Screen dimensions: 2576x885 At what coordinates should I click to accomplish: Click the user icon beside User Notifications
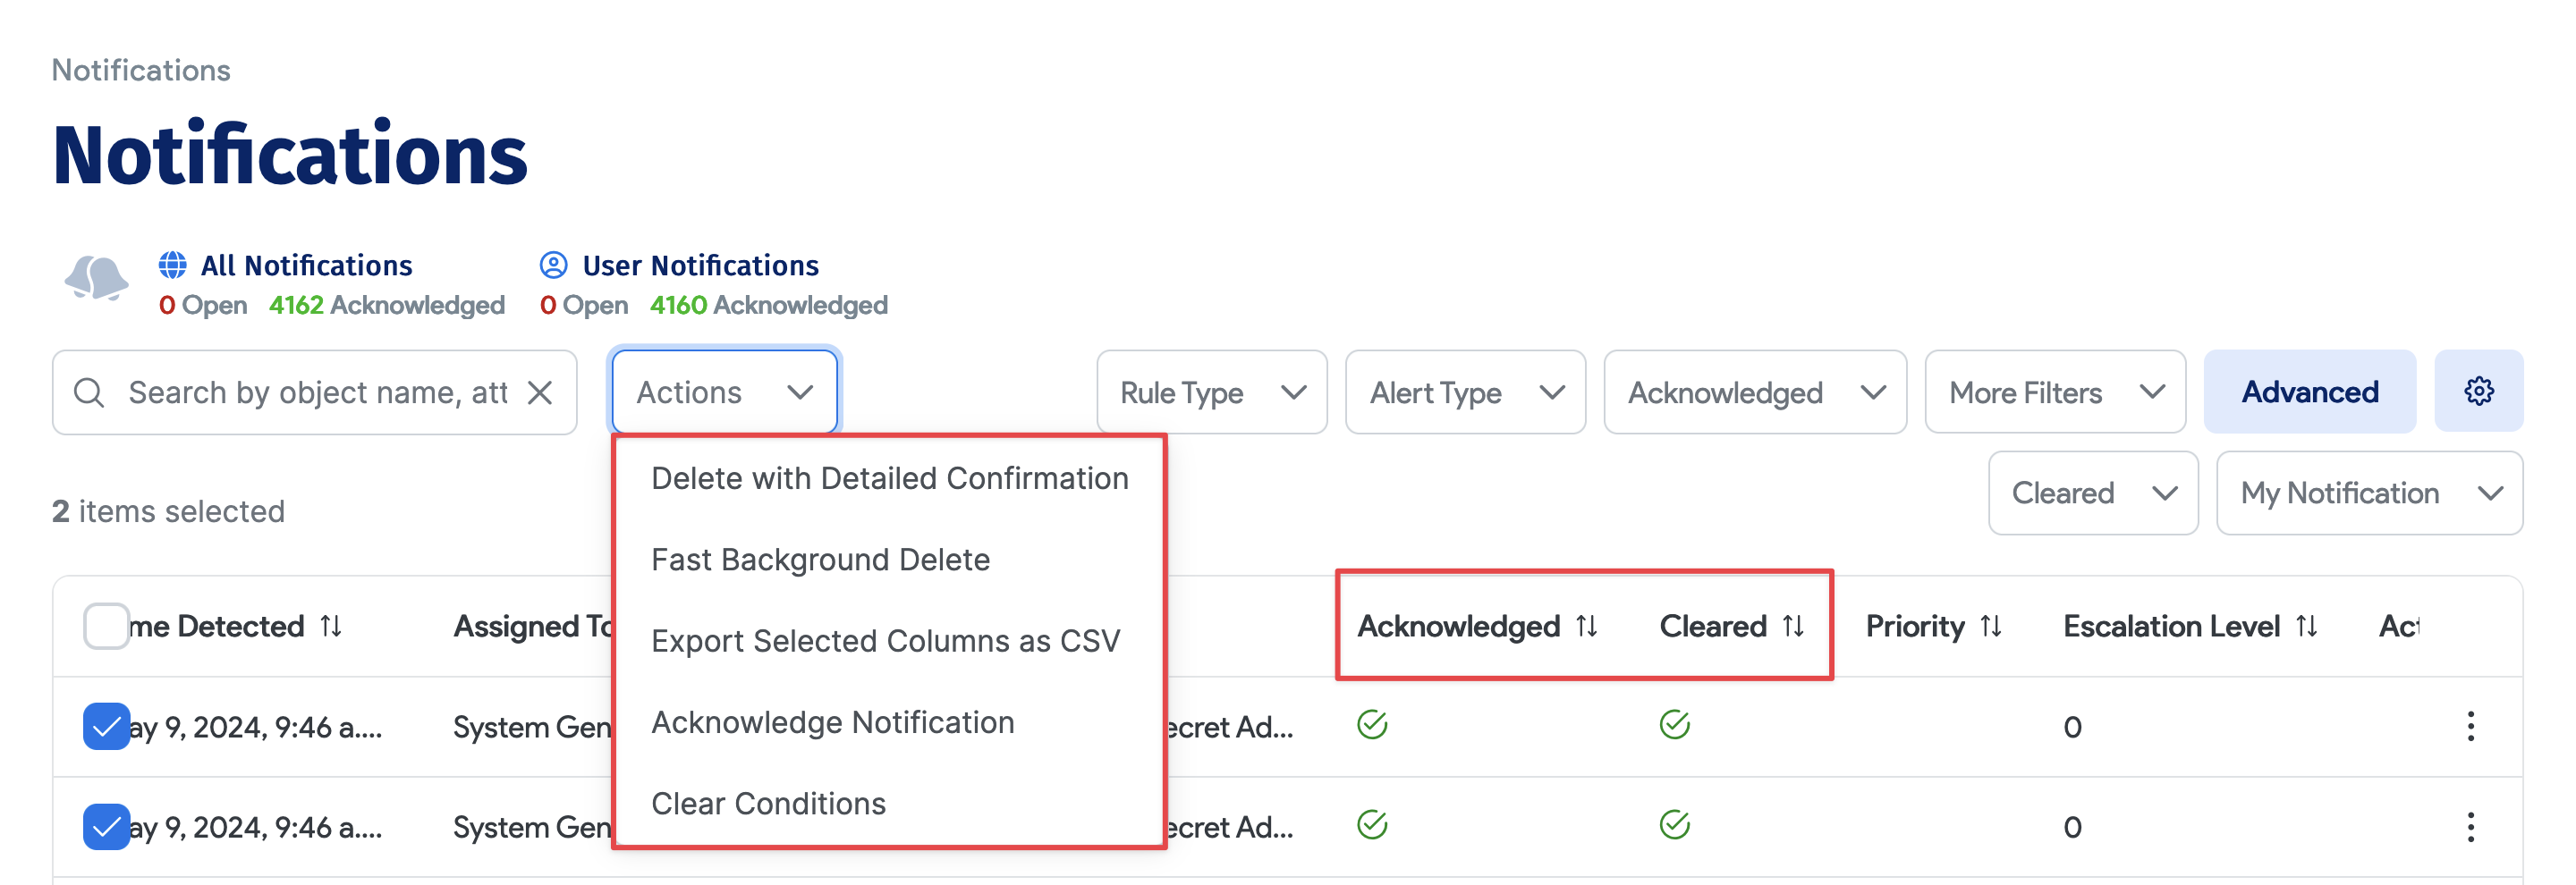tap(553, 265)
